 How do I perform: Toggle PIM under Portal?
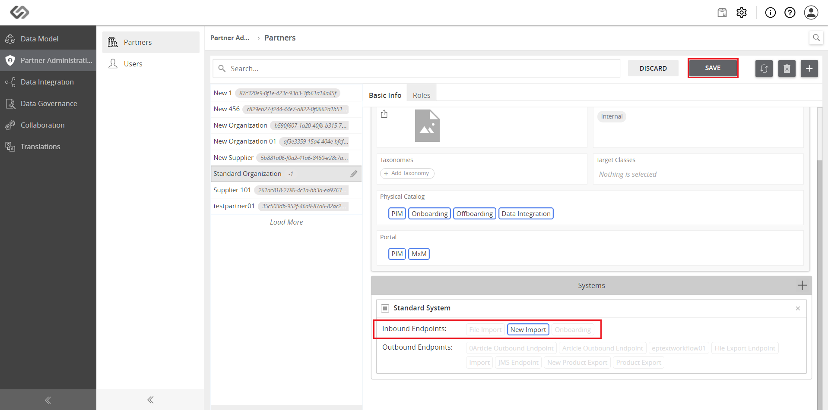397,254
